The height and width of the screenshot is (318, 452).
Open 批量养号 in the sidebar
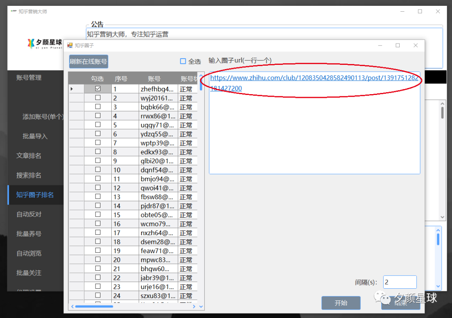click(x=28, y=234)
